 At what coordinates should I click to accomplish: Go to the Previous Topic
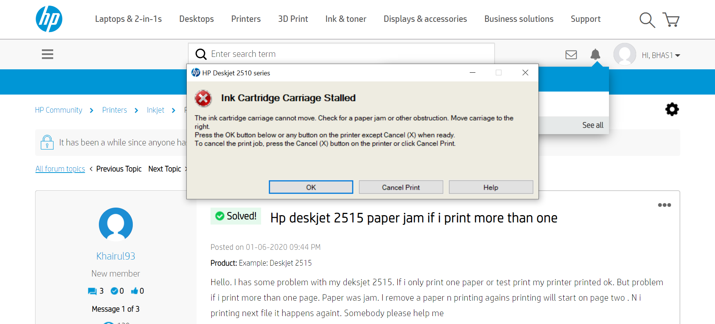tap(119, 169)
